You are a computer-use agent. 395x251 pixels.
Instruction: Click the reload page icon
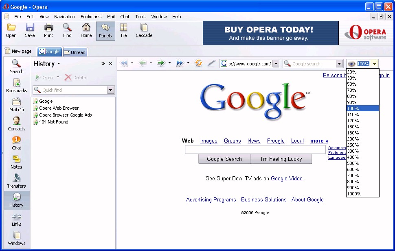pos(199,63)
